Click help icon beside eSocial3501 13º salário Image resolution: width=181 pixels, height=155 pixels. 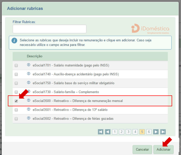pyautogui.click(x=29, y=109)
